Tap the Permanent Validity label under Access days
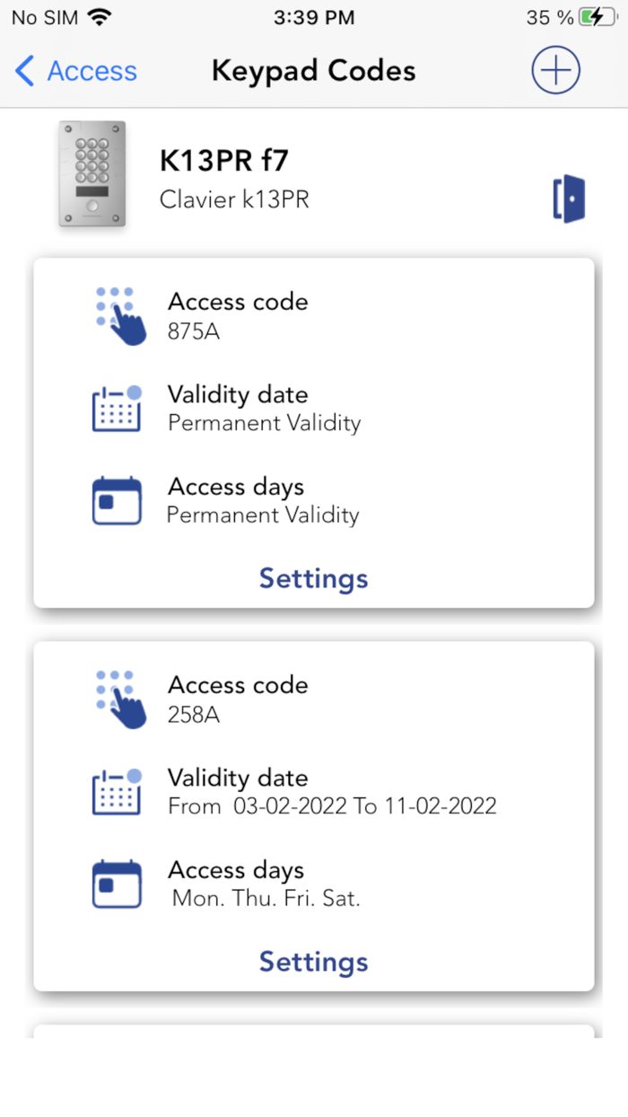This screenshot has height=1117, width=628. click(264, 515)
